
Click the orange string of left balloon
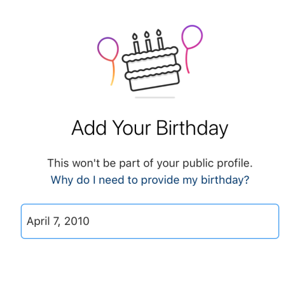(x=112, y=73)
